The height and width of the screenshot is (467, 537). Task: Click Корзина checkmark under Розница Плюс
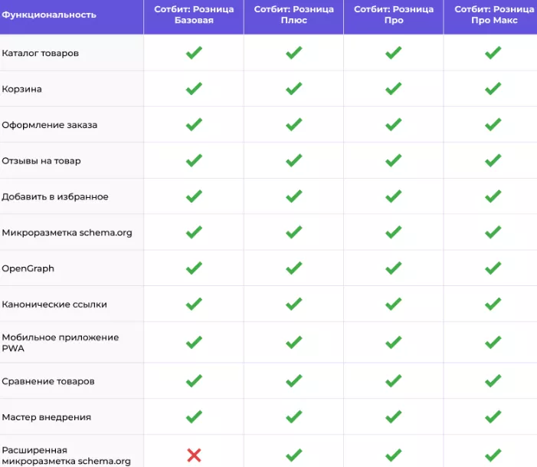(x=294, y=89)
